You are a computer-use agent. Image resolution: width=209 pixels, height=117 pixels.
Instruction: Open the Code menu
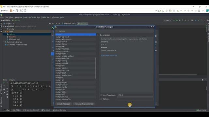[25, 17]
